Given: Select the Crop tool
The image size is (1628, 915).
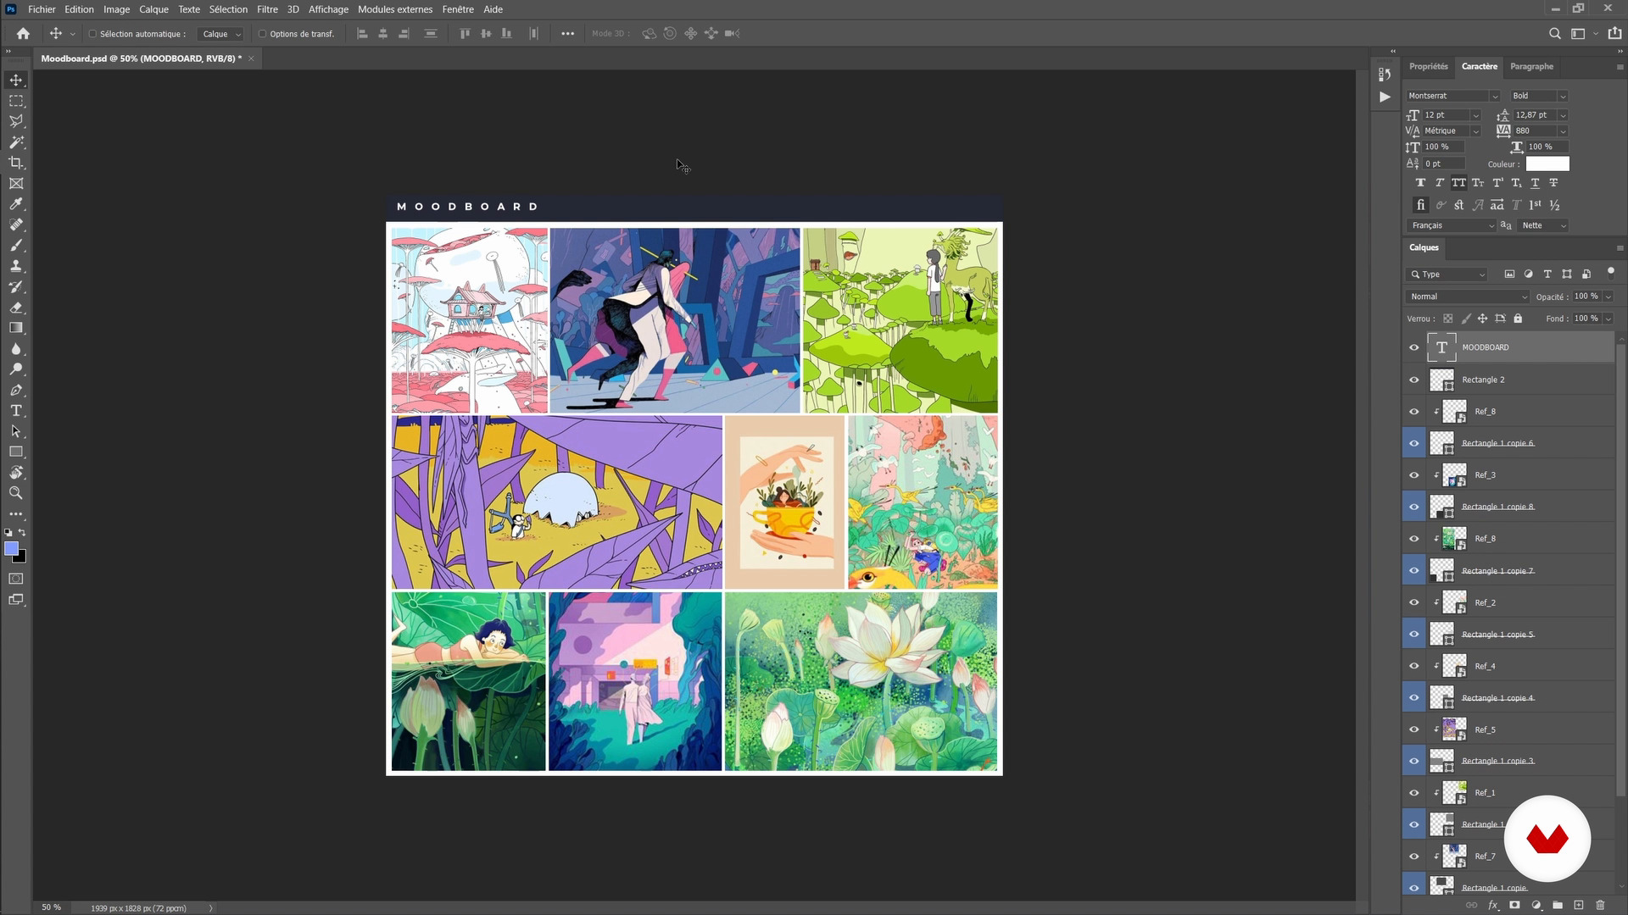Looking at the screenshot, I should [16, 163].
